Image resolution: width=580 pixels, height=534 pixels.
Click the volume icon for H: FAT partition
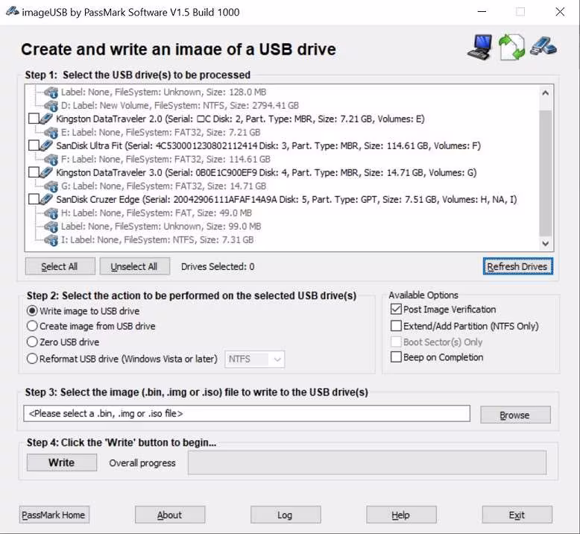tap(51, 213)
